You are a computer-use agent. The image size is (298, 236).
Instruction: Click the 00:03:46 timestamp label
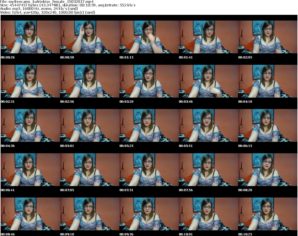(x=186, y=102)
